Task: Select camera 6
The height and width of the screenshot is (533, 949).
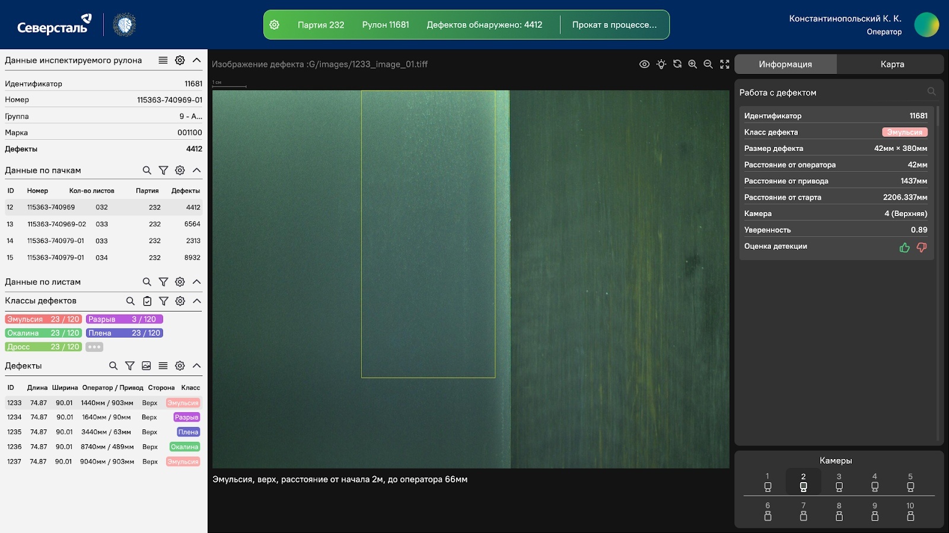Action: click(768, 512)
